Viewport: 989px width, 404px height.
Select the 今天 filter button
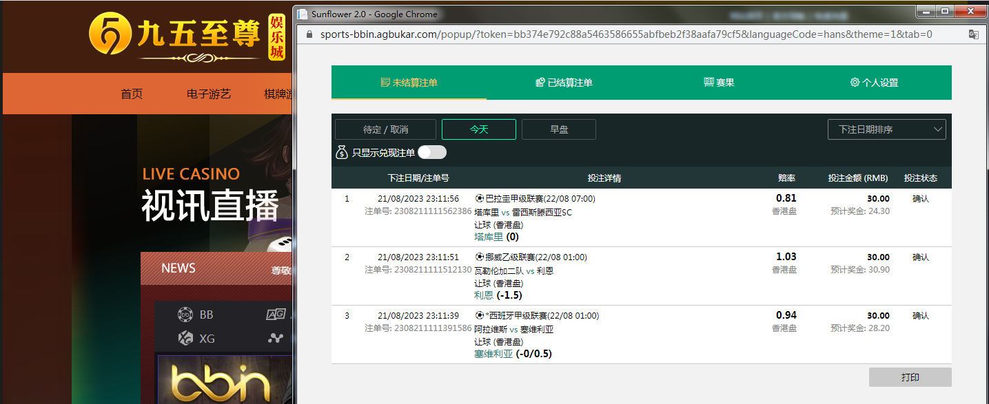(x=478, y=129)
